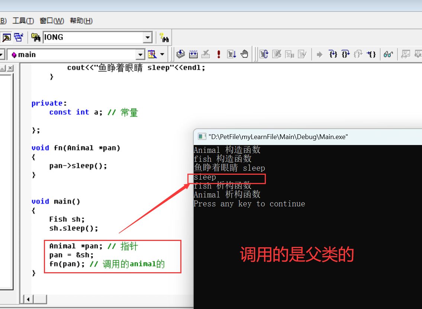The height and width of the screenshot is (309, 422).
Task: Click the editor horizontal scrollbar left arrow
Action: click(x=28, y=299)
